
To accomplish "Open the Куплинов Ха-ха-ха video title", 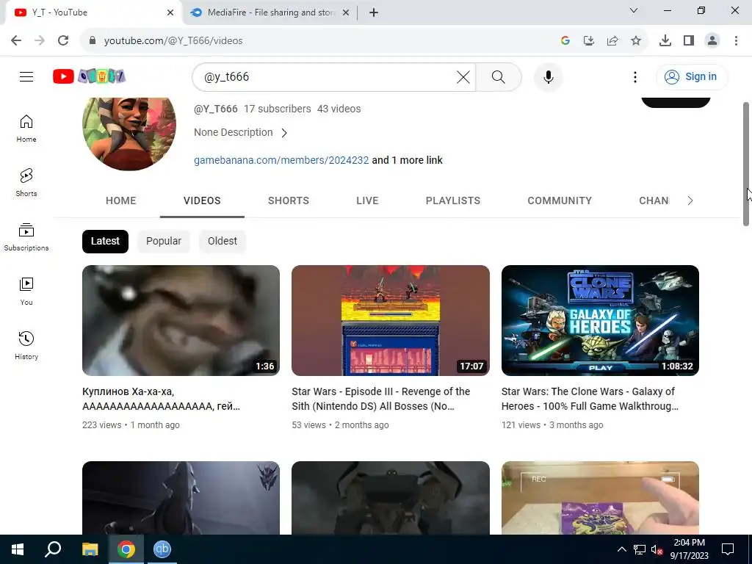I will point(161,399).
